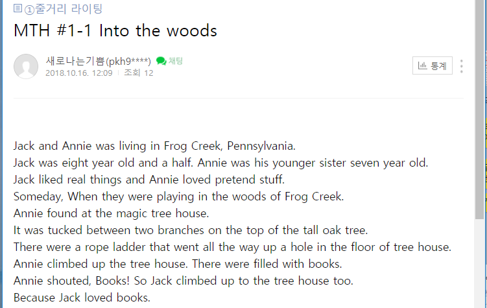487x308 pixels.
Task: Click the post date 2018.10.16. 12:09
Action: (x=79, y=73)
